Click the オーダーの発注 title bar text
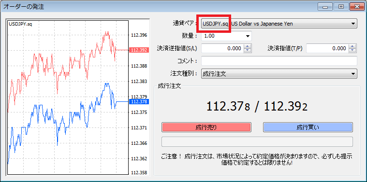The width and height of the screenshot is (367, 182). click(24, 7)
